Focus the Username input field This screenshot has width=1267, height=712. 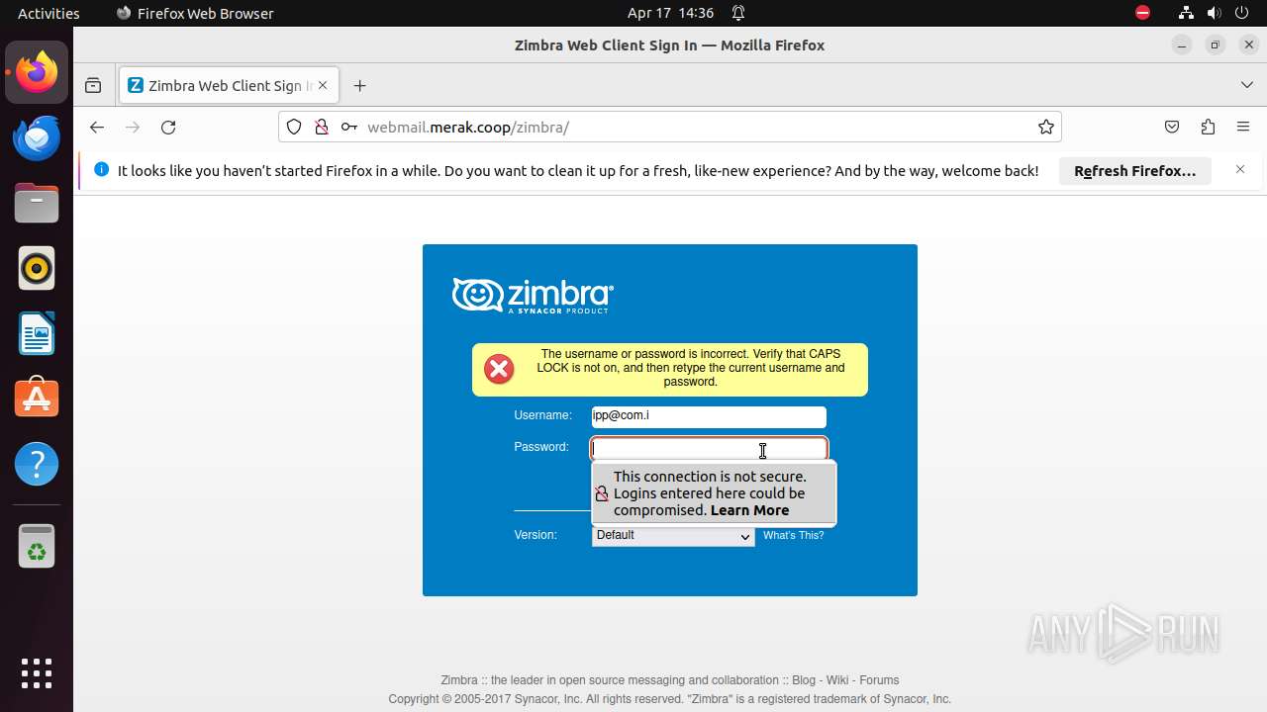pyautogui.click(x=709, y=416)
